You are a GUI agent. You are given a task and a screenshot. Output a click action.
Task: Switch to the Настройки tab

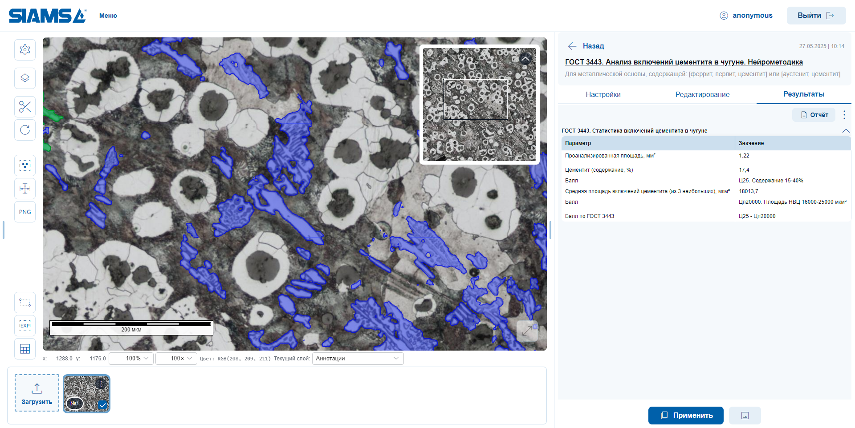point(603,94)
